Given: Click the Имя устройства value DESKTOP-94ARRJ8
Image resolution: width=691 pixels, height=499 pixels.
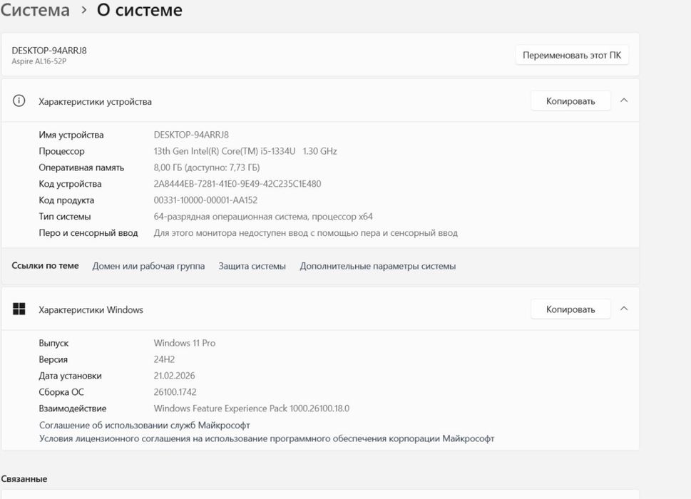Looking at the screenshot, I should (x=191, y=135).
